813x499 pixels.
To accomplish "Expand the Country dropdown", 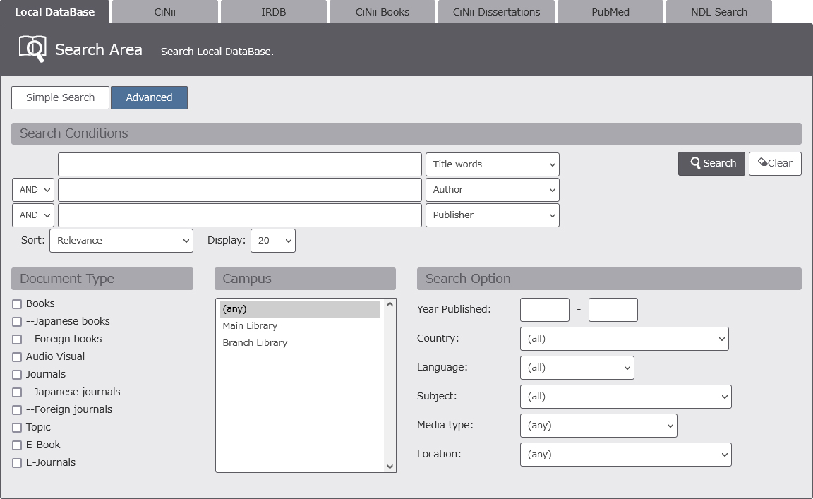I will [624, 339].
